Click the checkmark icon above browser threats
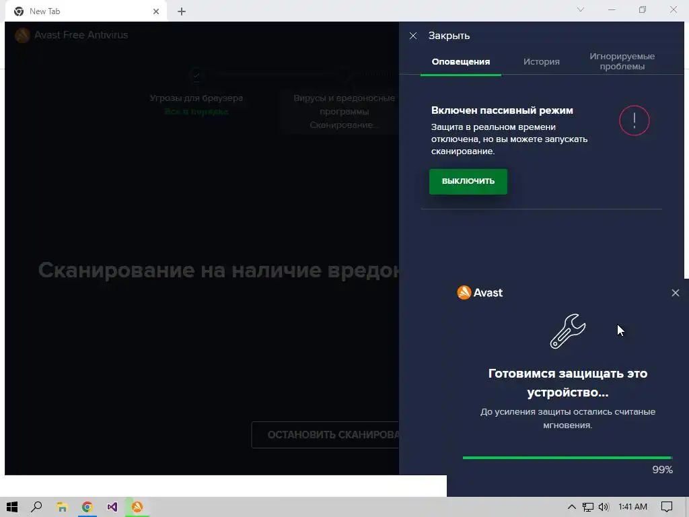689x517 pixels. (196, 75)
